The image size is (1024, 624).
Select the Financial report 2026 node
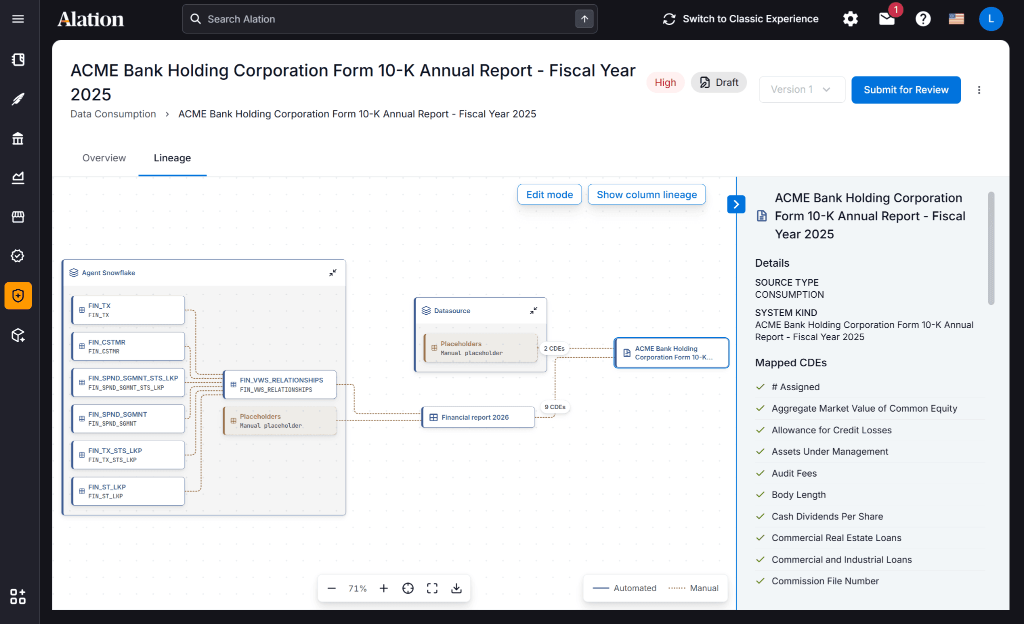pos(478,417)
